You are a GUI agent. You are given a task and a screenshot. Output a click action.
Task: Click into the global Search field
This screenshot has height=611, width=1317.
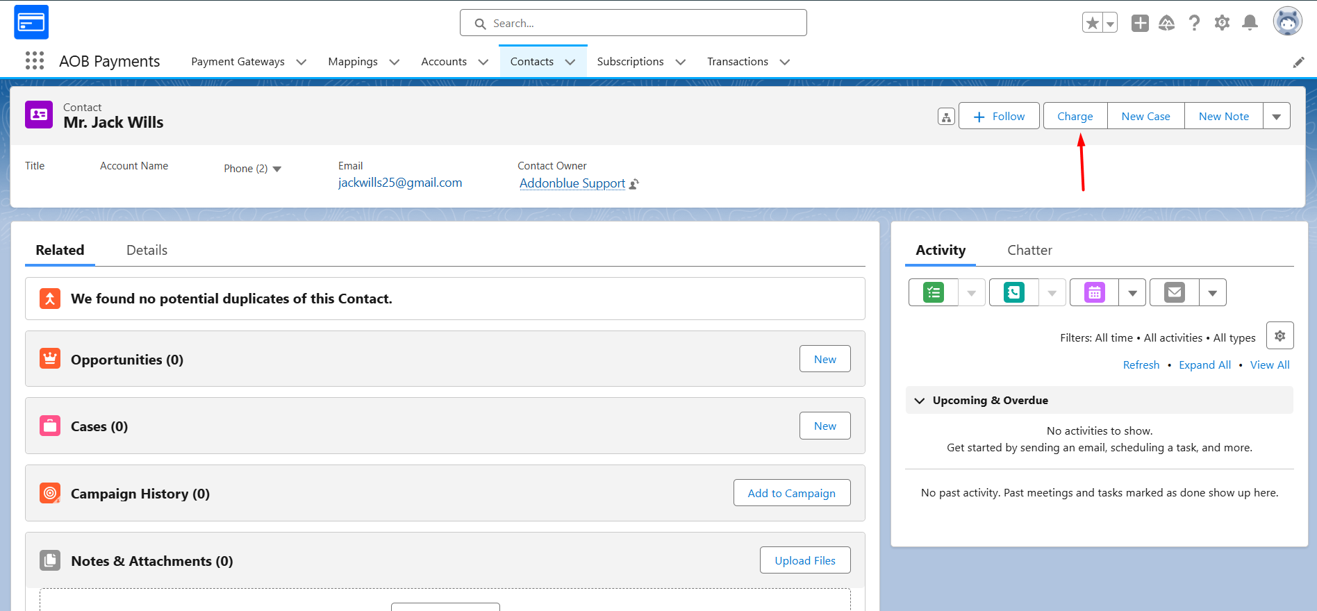[633, 23]
